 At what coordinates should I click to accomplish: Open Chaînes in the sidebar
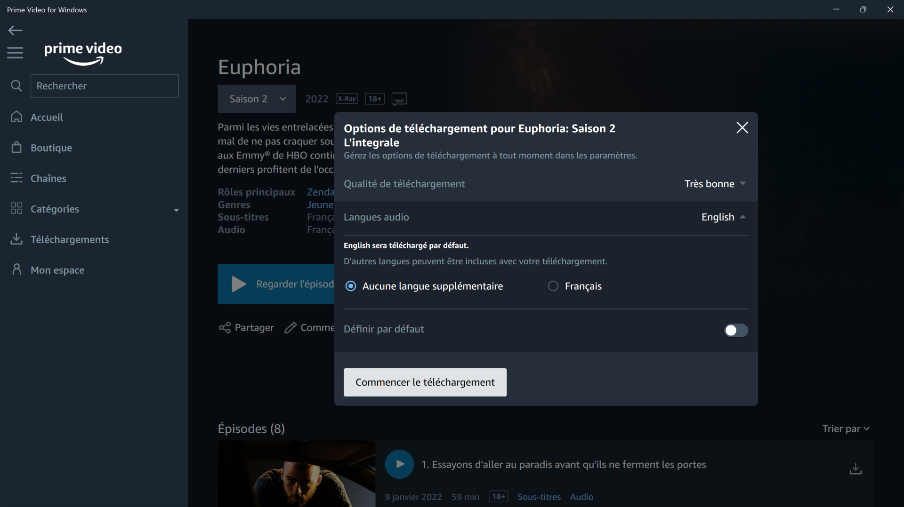pos(39,178)
